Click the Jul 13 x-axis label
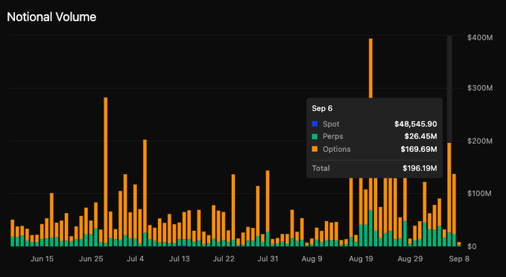The image size is (506, 277). [x=180, y=259]
